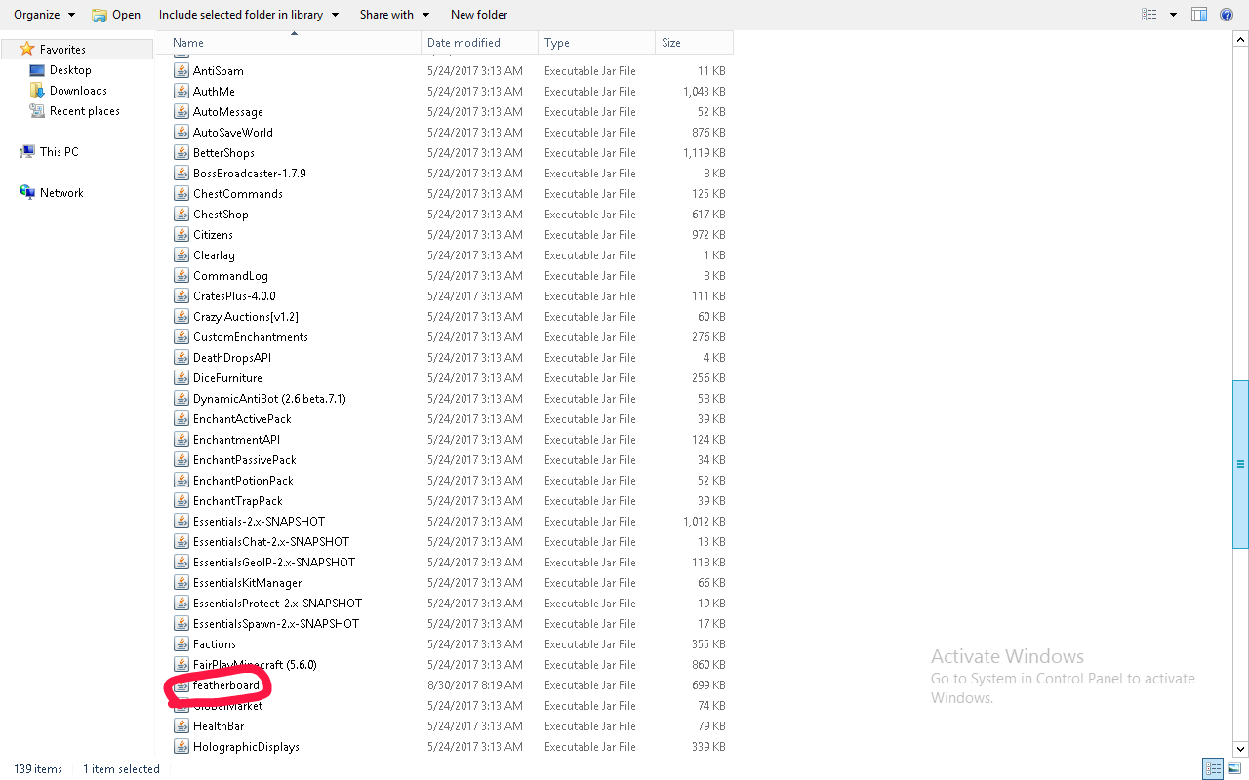Click the jar icon beside CratesPlus-4.0.0
Image resolution: width=1249 pixels, height=780 pixels.
pyautogui.click(x=181, y=296)
